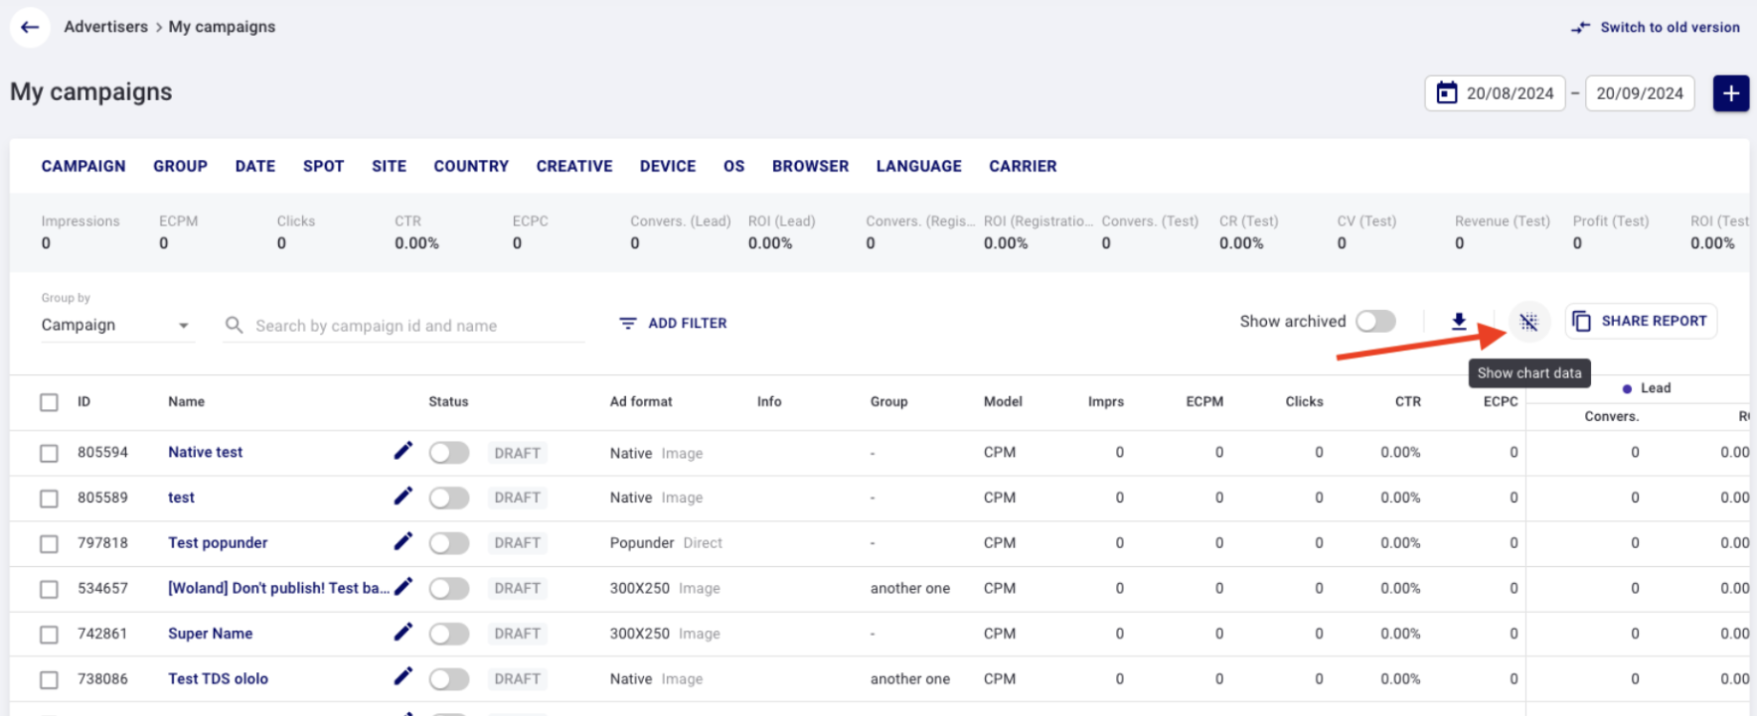
Task: Sort by the ID column header
Action: click(x=83, y=402)
